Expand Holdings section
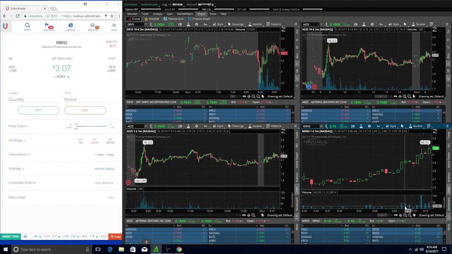The width and height of the screenshot is (452, 254). pos(17,140)
